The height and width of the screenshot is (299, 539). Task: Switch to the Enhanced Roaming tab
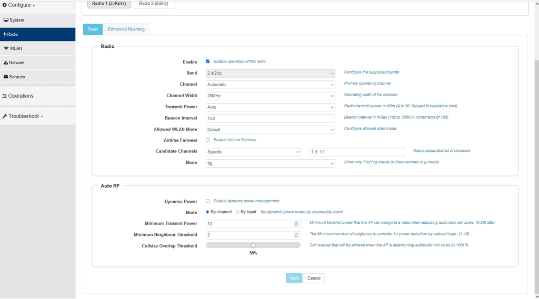point(126,29)
